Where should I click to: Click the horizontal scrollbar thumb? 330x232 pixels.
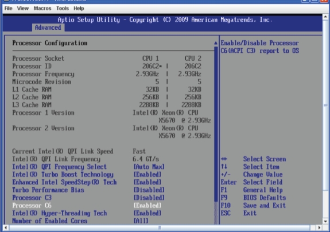(160, 227)
